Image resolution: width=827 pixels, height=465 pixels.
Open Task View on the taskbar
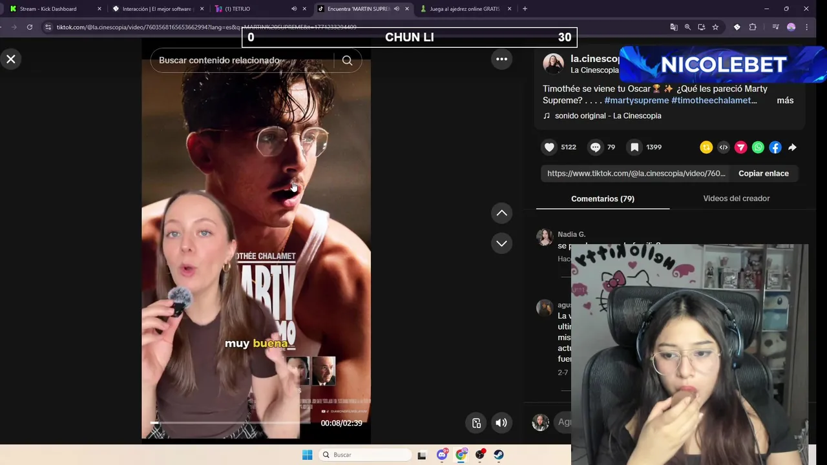[422, 455]
